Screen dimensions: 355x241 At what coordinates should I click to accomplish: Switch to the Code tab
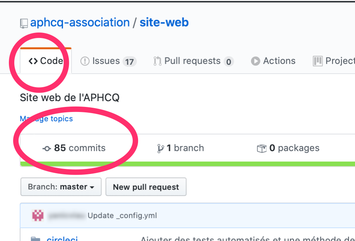point(46,61)
